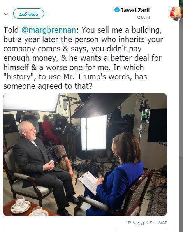Open the tweet options chevron menu
Image resolution: width=183 pixels, height=232 pixels.
pyautogui.click(x=6, y=14)
